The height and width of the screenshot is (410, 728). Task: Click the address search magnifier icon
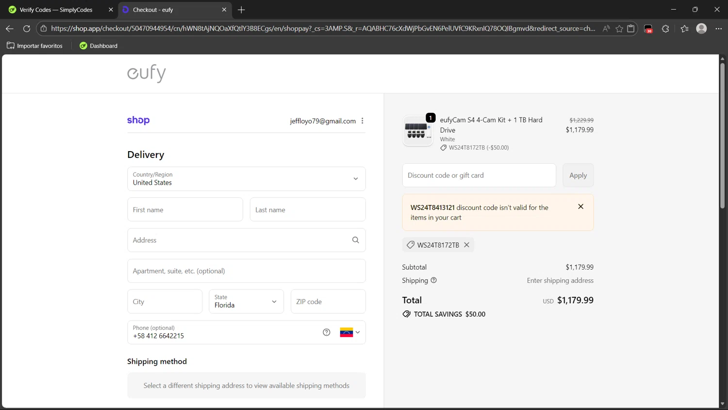pyautogui.click(x=356, y=240)
